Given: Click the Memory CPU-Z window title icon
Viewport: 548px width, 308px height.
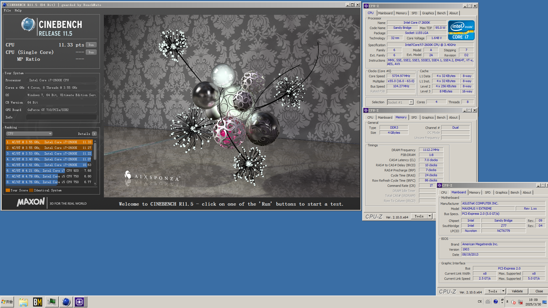Looking at the screenshot, I should 366,110.
